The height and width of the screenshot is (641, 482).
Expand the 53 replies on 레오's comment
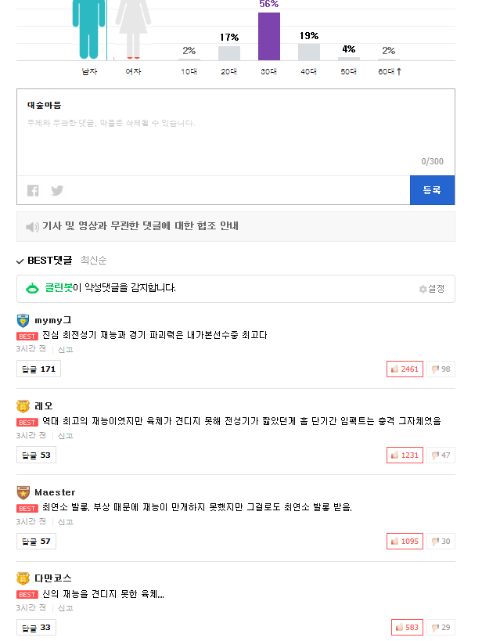(36, 455)
